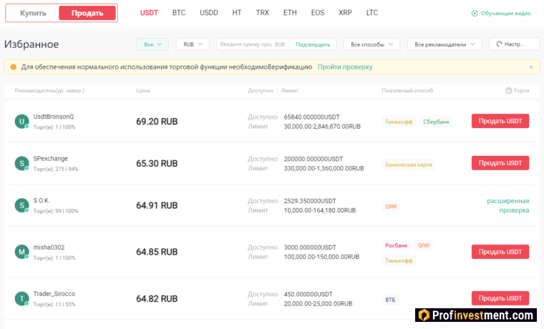Open the misha0302 avatar icon
This screenshot has width=544, height=329.
point(21,252)
